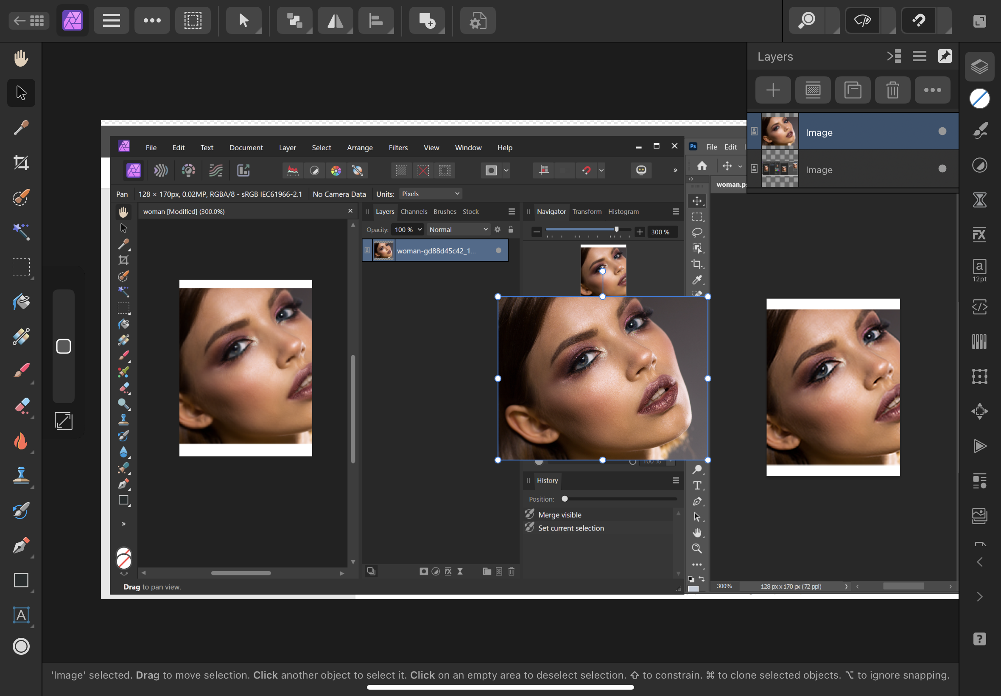Click the group layers button in Layers panel
1001x696 pixels.
coord(853,90)
